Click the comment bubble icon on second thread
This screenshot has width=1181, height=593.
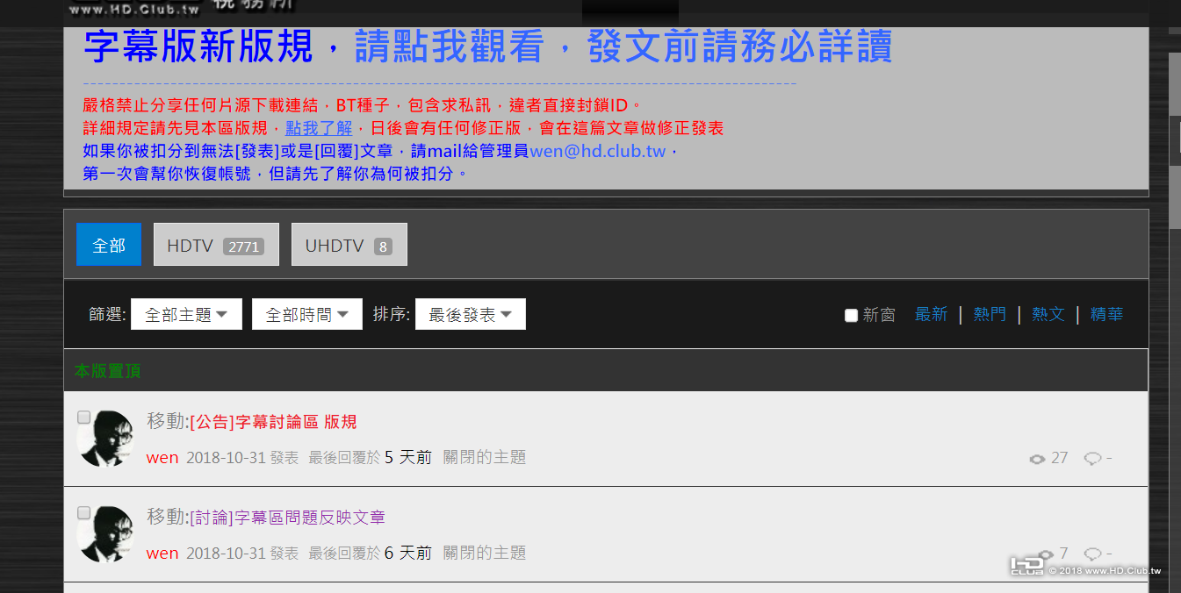[1091, 553]
